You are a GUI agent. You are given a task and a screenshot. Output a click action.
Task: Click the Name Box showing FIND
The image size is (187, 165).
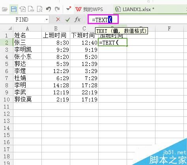[x=22, y=20]
